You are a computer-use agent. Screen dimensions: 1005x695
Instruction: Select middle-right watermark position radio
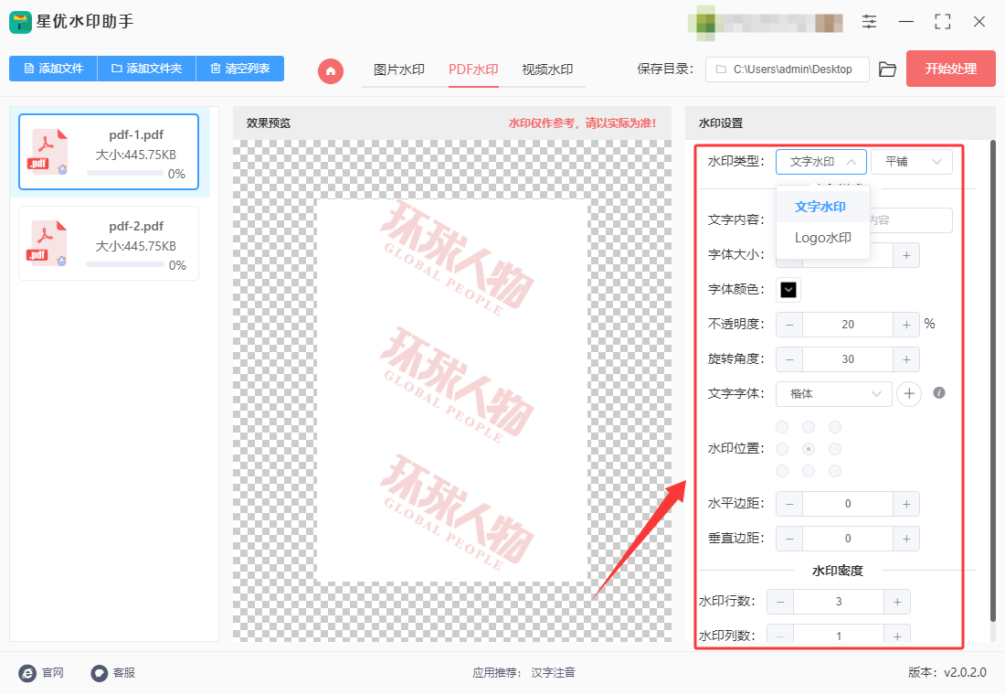(834, 449)
